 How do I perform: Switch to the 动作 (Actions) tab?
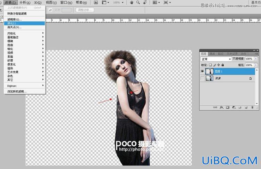[x=243, y=54]
